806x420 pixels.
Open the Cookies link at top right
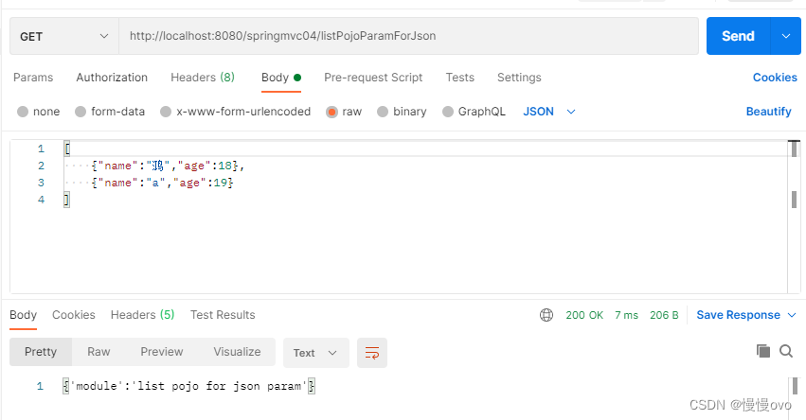tap(775, 78)
